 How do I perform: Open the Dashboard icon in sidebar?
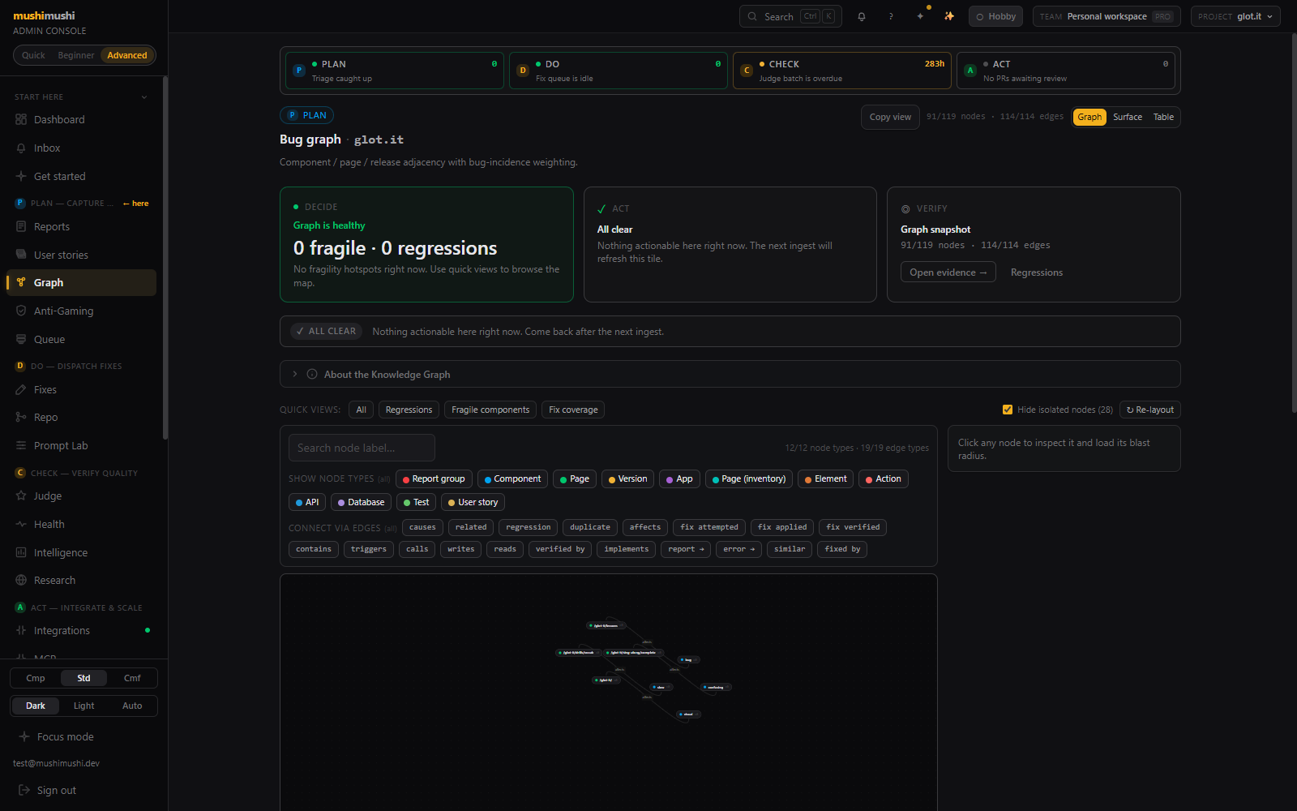coord(21,119)
